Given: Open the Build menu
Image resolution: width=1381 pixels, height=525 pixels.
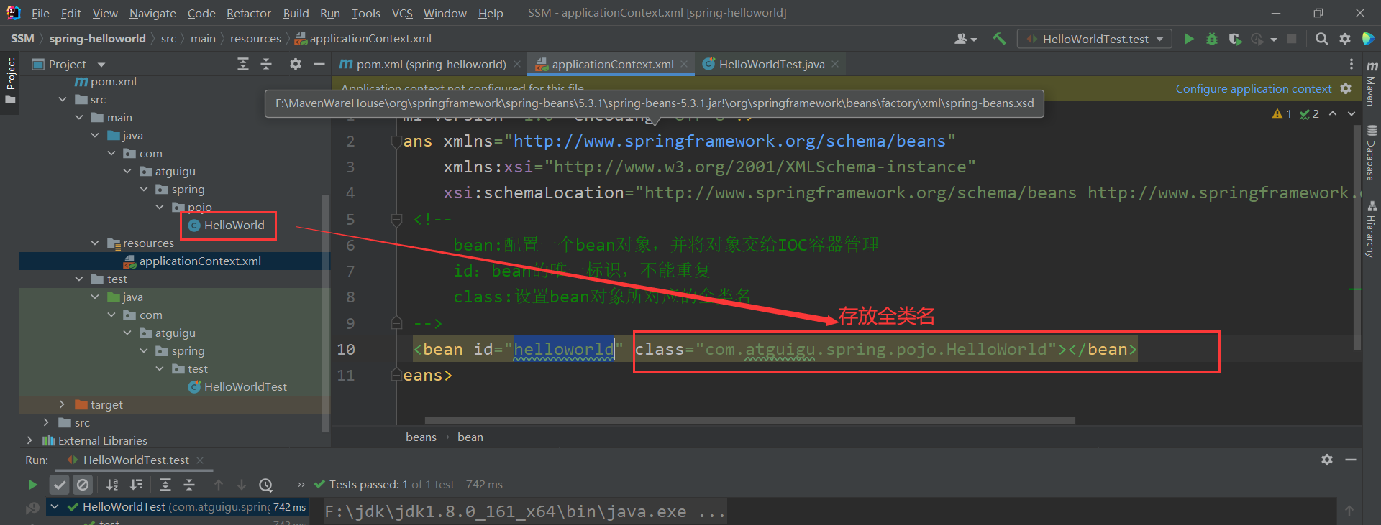Looking at the screenshot, I should pos(296,13).
